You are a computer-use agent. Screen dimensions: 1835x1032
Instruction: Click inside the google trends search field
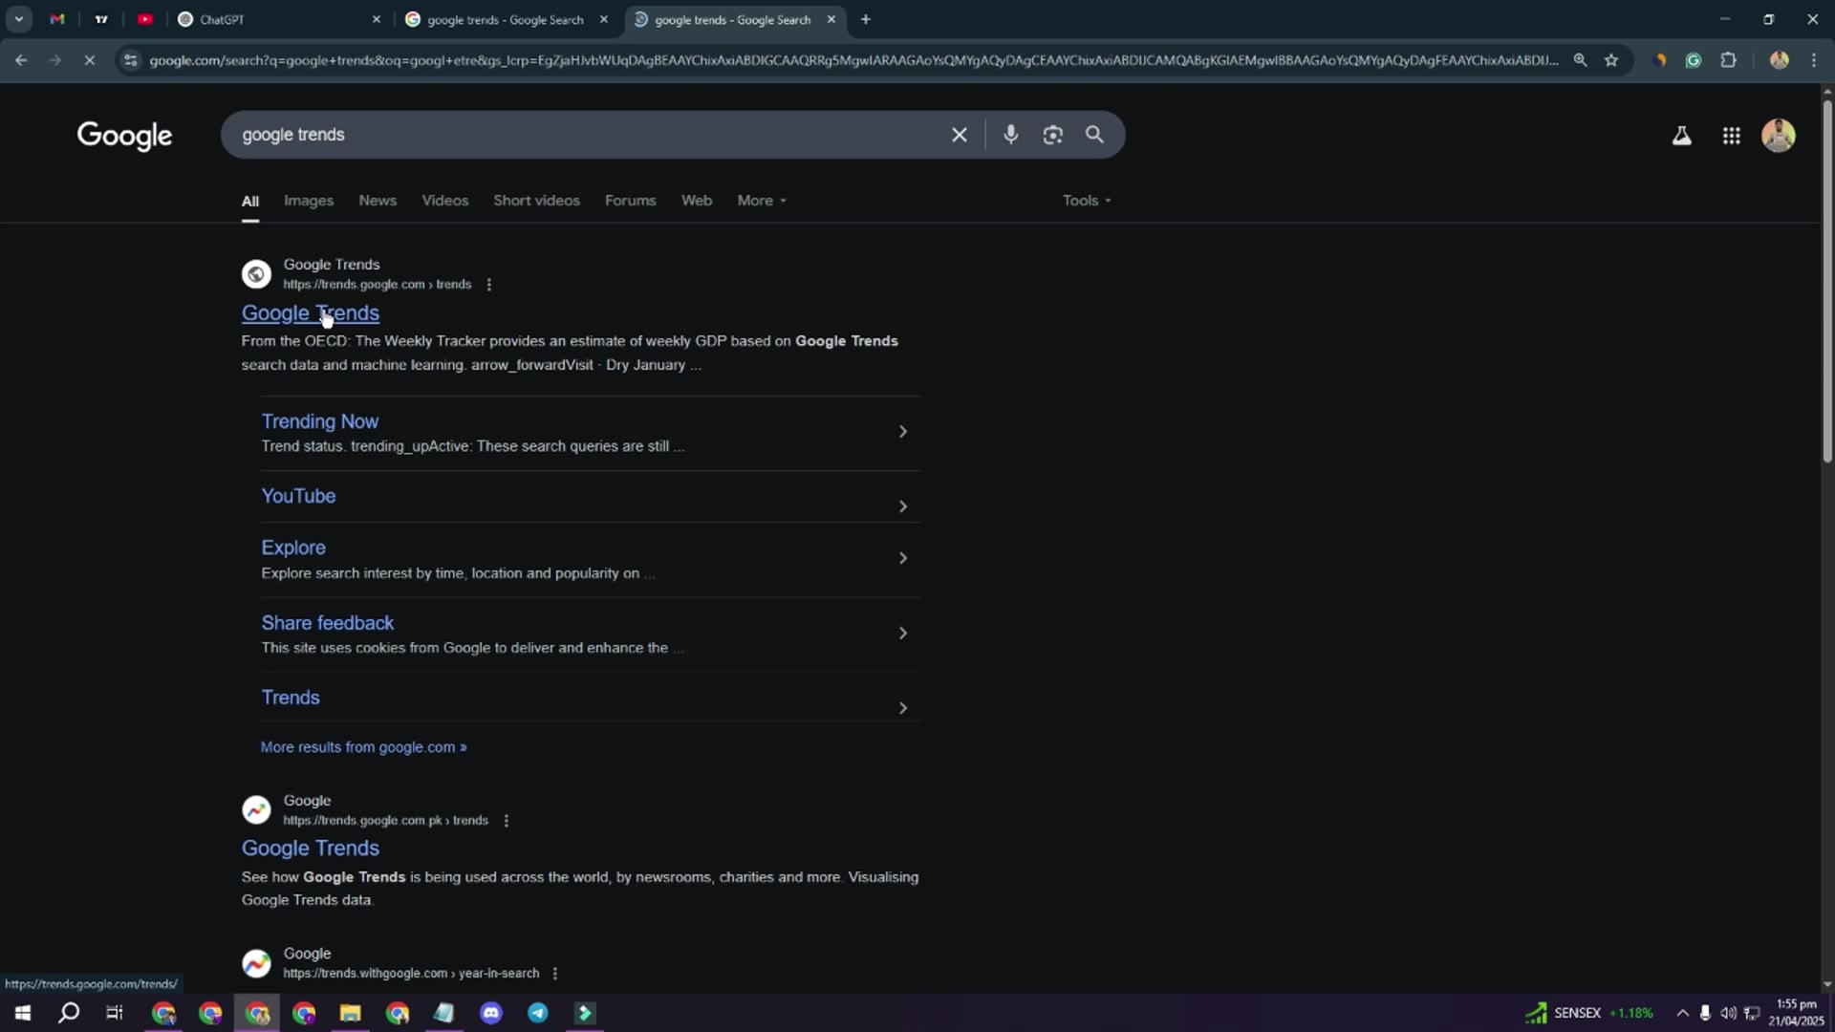(583, 135)
